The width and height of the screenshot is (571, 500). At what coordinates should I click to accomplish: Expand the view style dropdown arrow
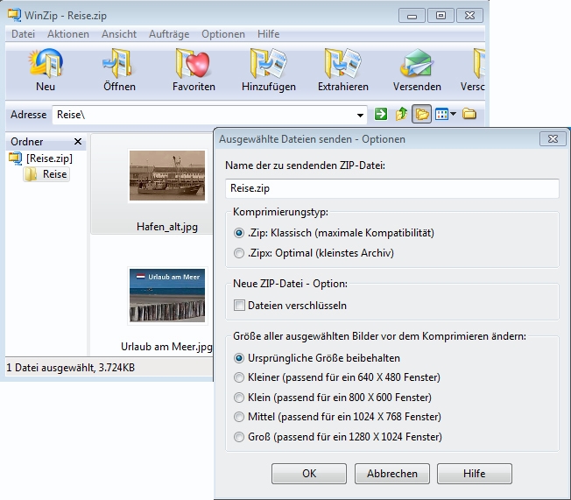[454, 115]
